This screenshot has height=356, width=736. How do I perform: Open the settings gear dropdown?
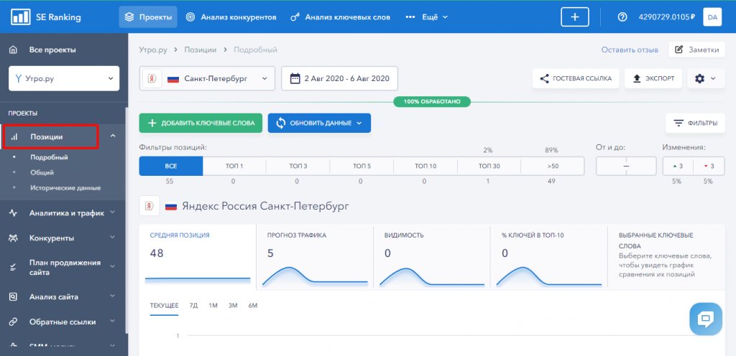coord(705,78)
